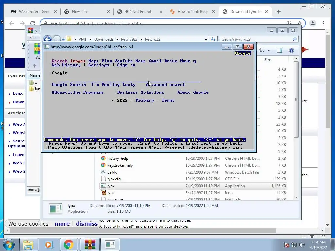Open Explorer recent locations dropdown arrow
Screen dimensions: 335x251
click(63, 39)
